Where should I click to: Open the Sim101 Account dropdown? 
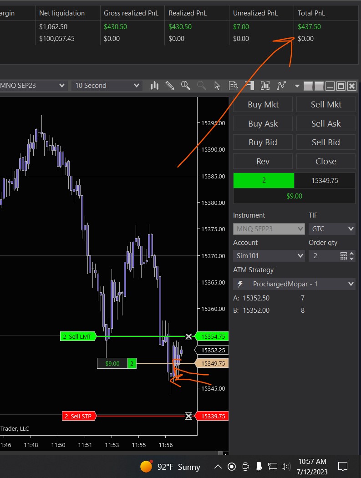click(269, 256)
